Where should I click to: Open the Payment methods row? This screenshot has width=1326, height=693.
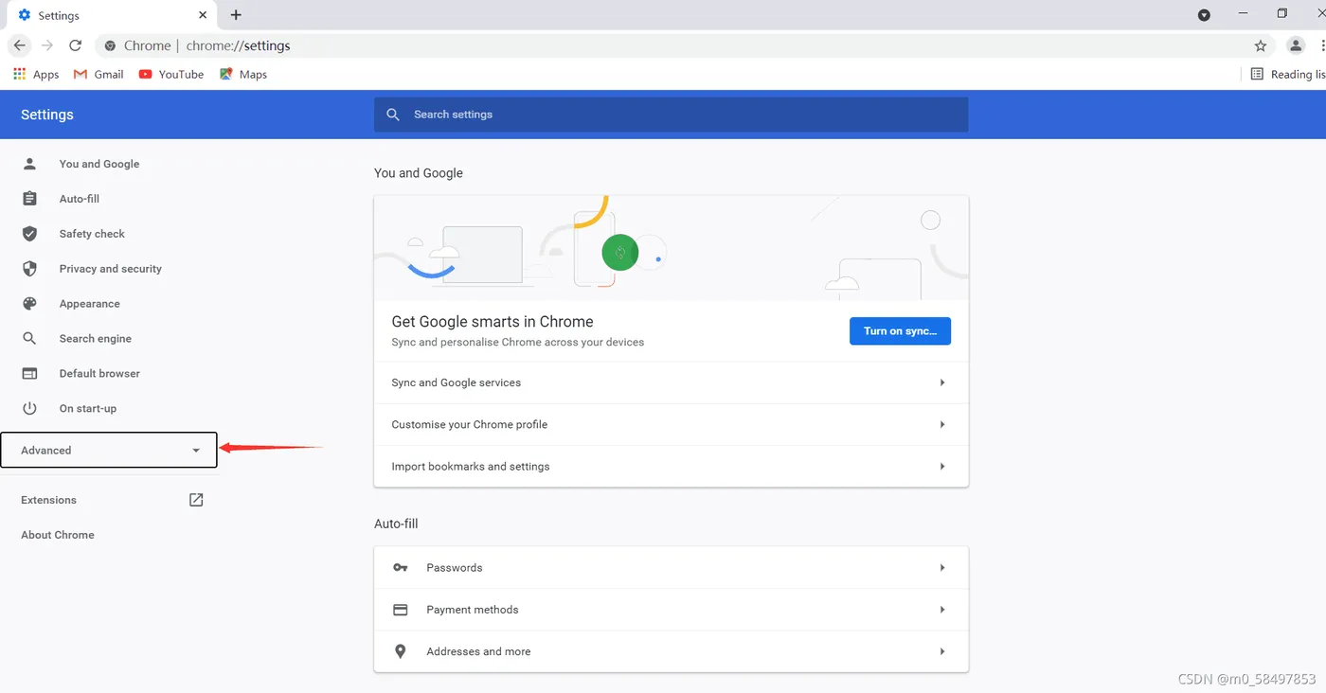(671, 610)
